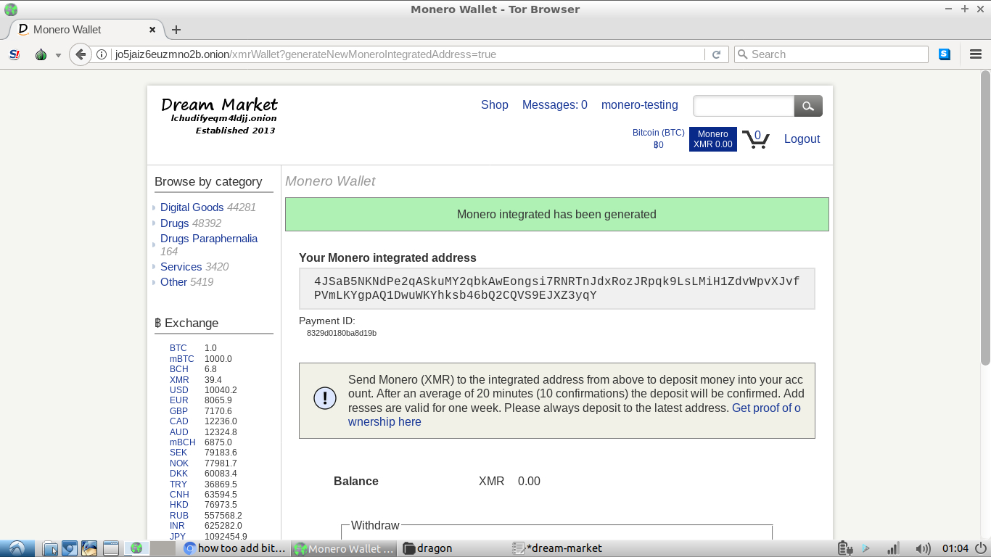Click the BTC exchange rate link

(x=178, y=348)
